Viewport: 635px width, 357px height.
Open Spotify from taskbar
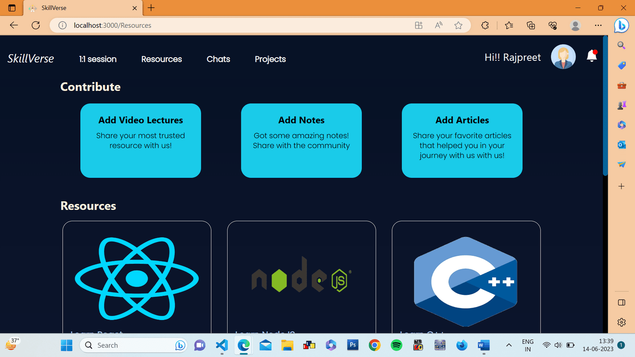[x=396, y=345]
